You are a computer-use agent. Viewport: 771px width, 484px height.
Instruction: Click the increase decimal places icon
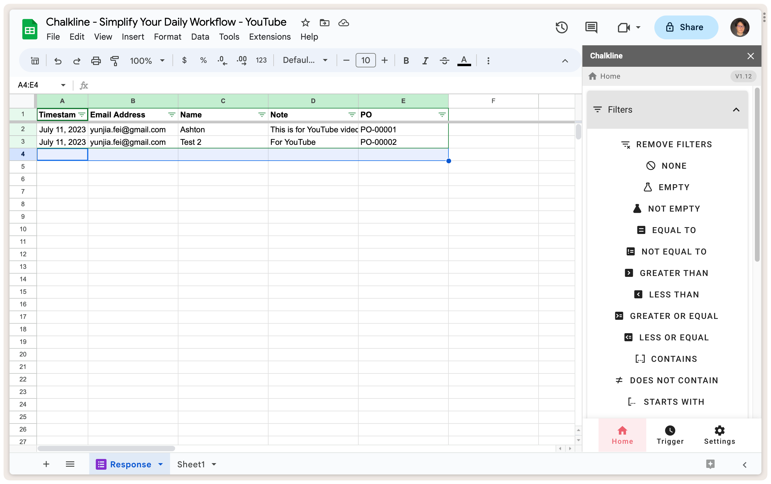tap(241, 61)
